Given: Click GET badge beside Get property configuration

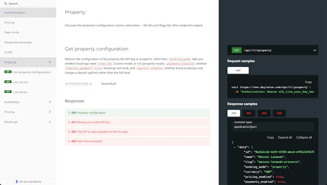Looking at the screenshot, I should coord(8,72).
